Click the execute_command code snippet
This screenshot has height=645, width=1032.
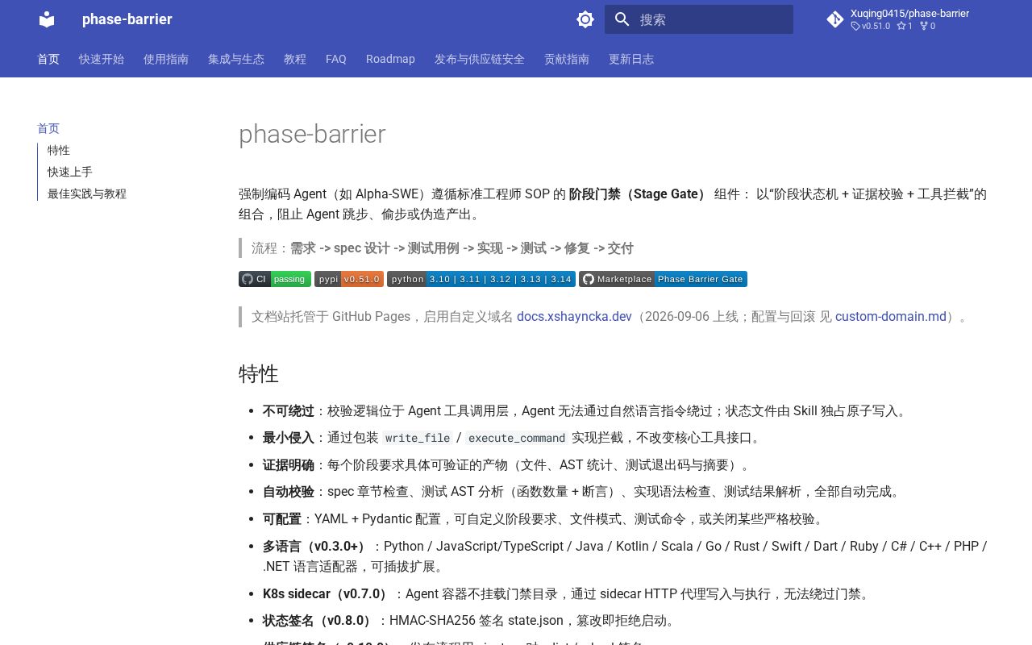[x=517, y=438]
